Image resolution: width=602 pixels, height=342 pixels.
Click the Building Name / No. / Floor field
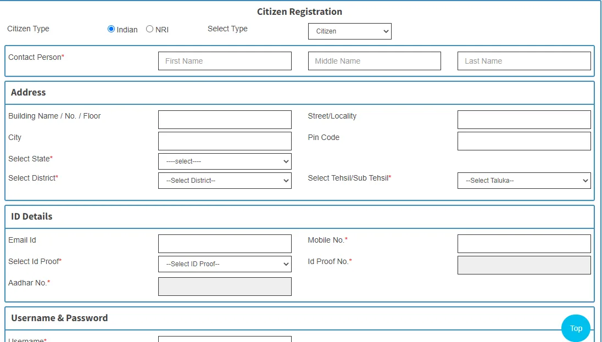click(225, 120)
